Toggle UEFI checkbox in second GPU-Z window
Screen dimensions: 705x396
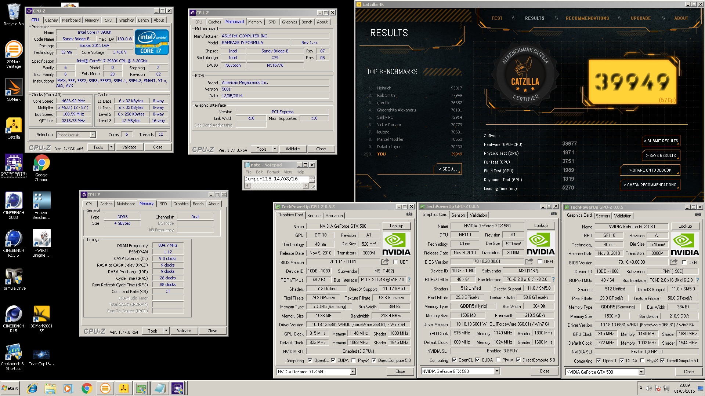[x=540, y=262]
